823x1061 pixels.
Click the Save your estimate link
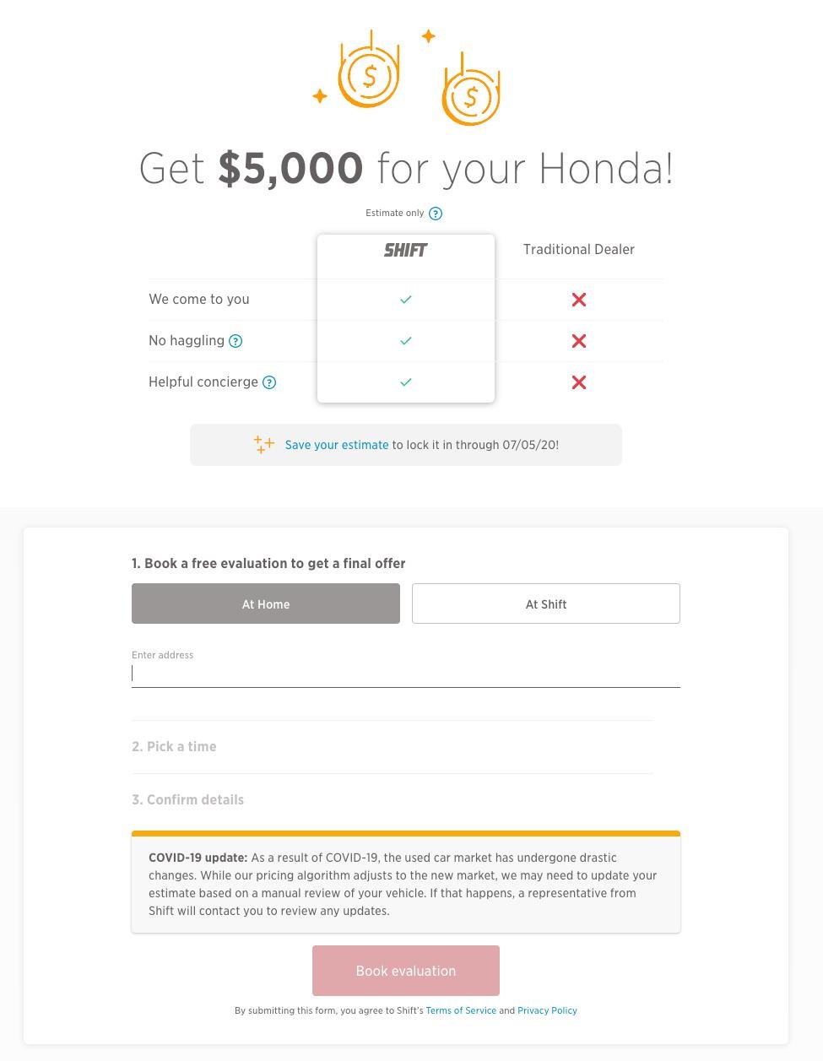coord(337,445)
